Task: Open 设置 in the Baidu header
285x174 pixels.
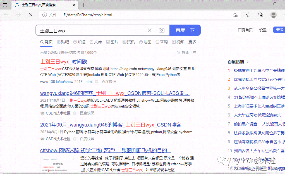Action: click(x=263, y=30)
